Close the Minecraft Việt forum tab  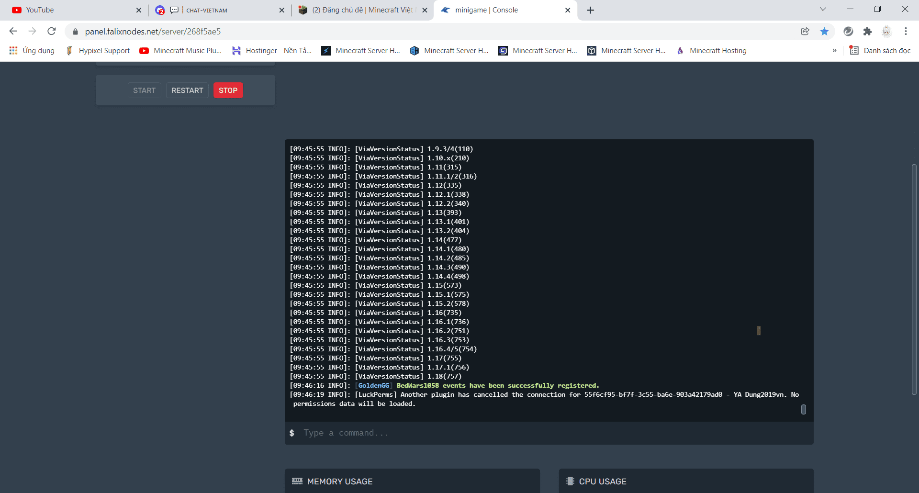pyautogui.click(x=425, y=10)
